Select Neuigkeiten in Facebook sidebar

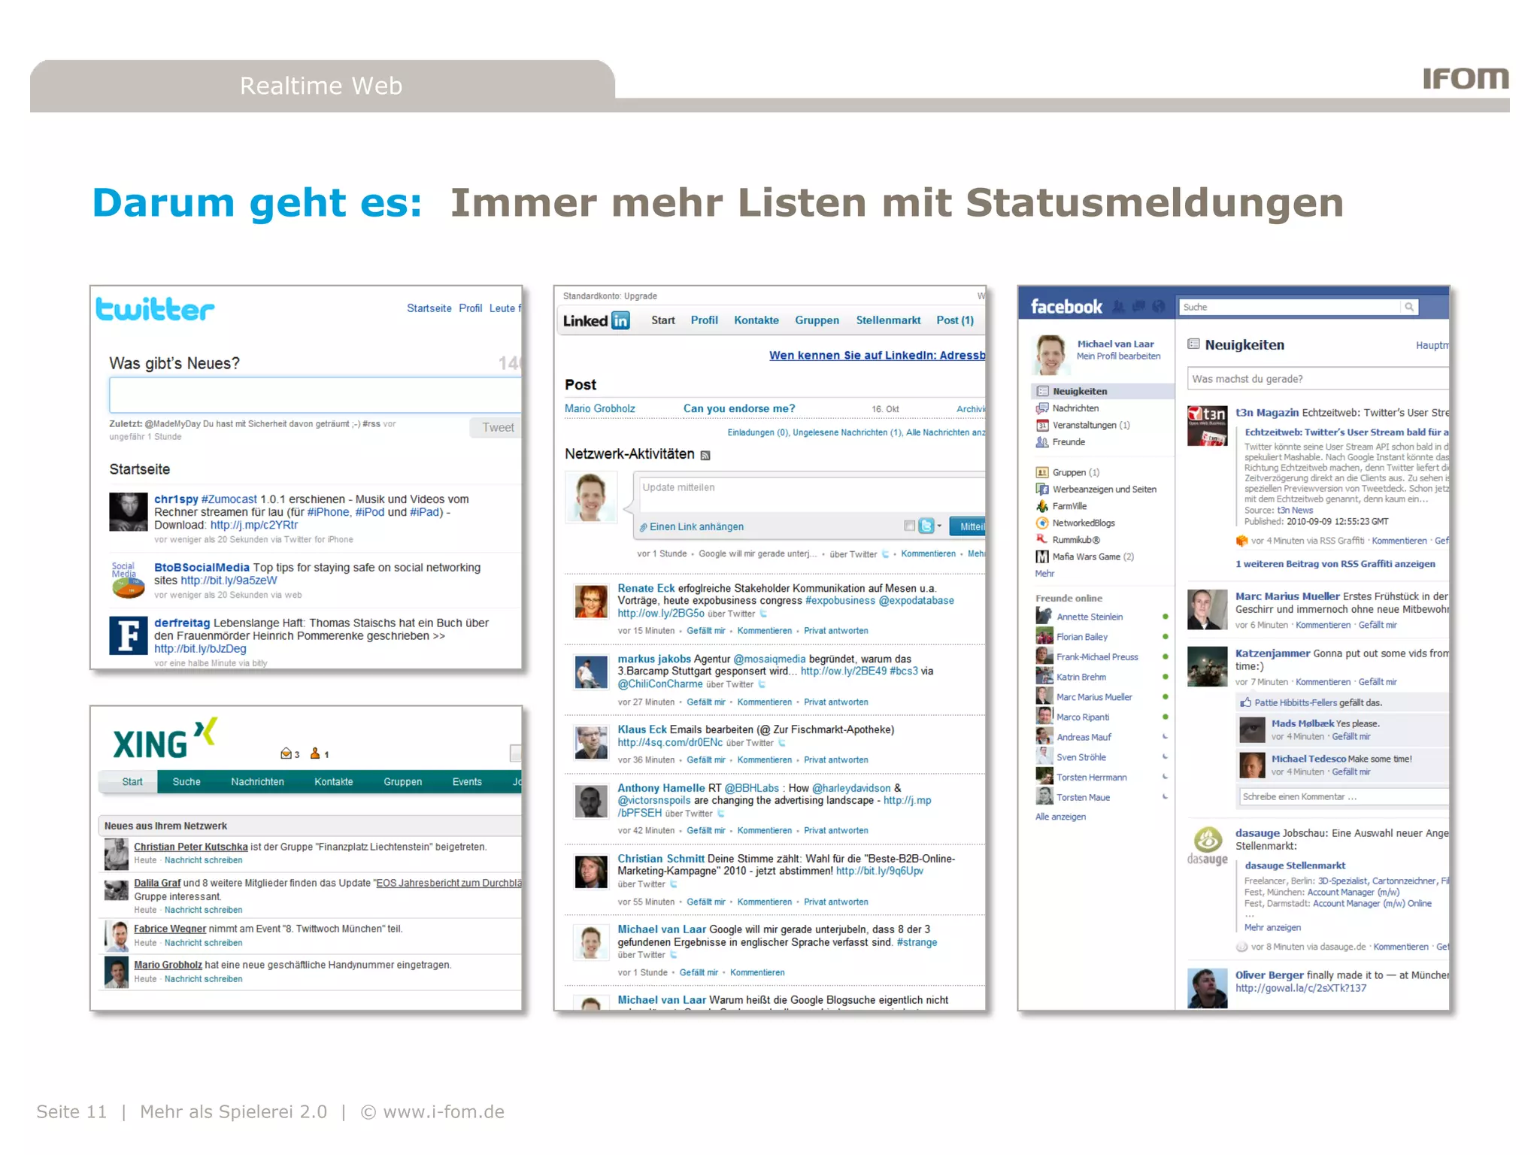pos(1102,392)
